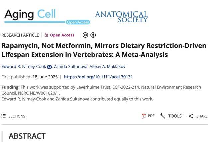
Task: Click the Sections list icon
Action: coord(4,116)
